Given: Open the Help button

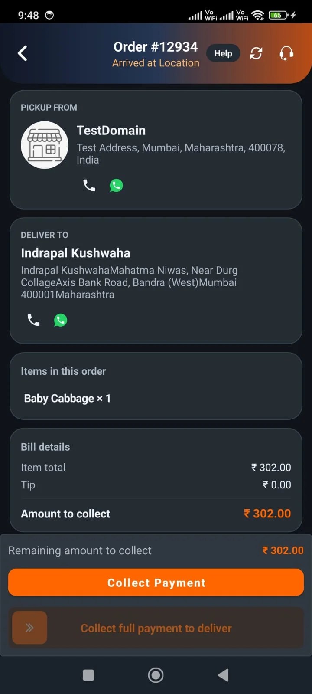Looking at the screenshot, I should [x=223, y=53].
